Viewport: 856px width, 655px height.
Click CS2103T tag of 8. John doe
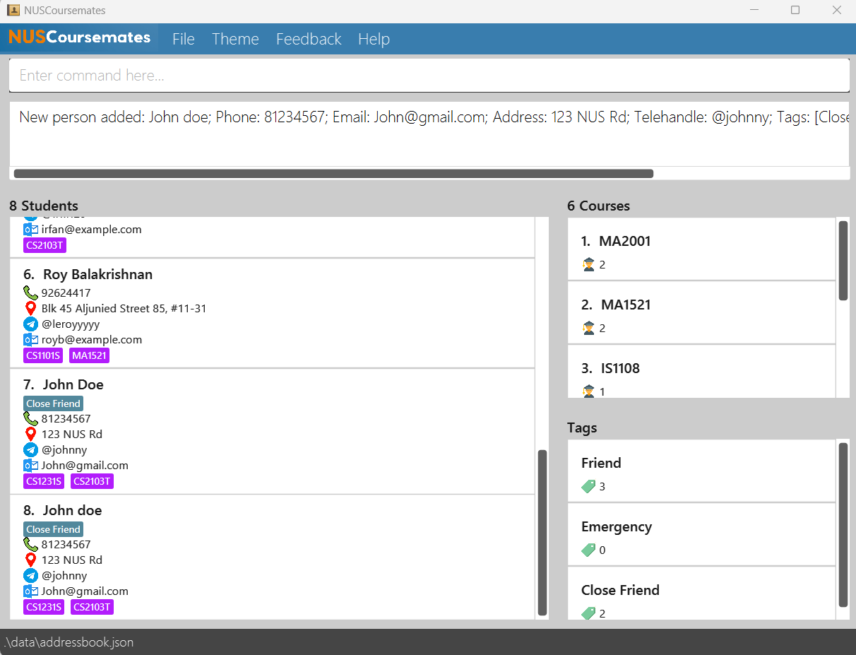click(92, 607)
